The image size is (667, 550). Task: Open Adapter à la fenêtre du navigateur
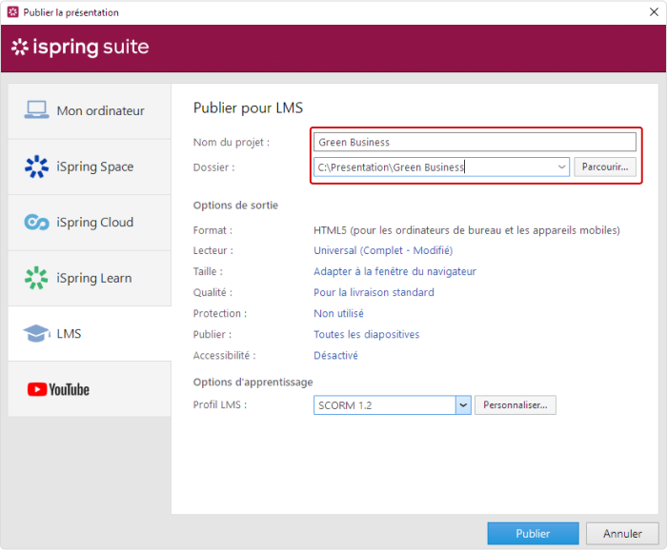coord(394,271)
